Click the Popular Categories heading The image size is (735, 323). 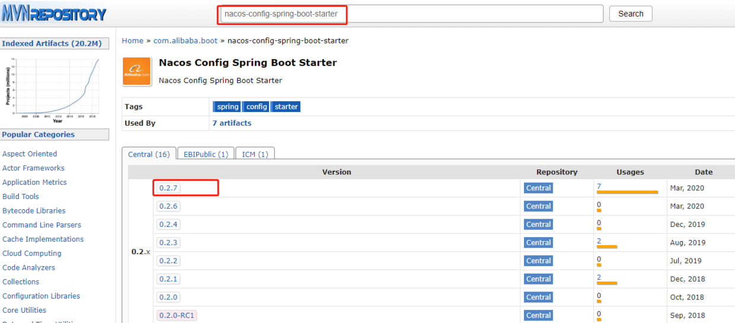coord(39,135)
